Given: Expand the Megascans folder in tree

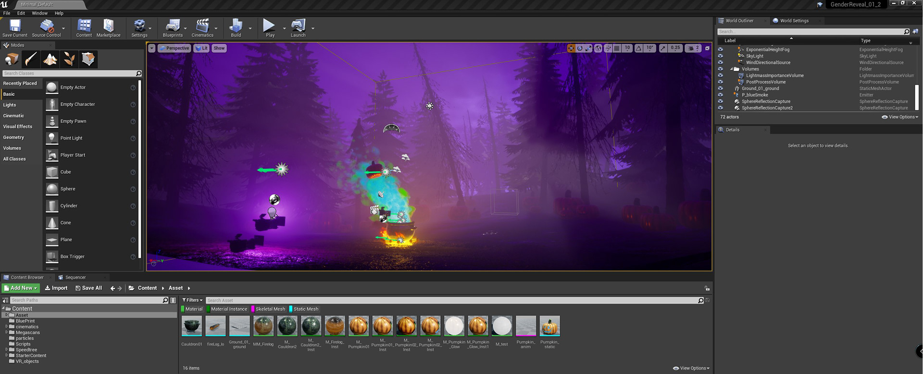Looking at the screenshot, I should click(x=7, y=332).
